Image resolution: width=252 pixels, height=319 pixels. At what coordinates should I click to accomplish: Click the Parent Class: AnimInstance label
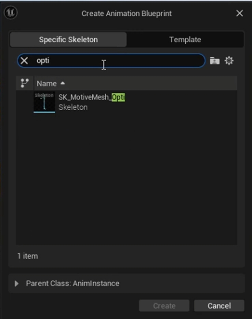(x=73, y=283)
